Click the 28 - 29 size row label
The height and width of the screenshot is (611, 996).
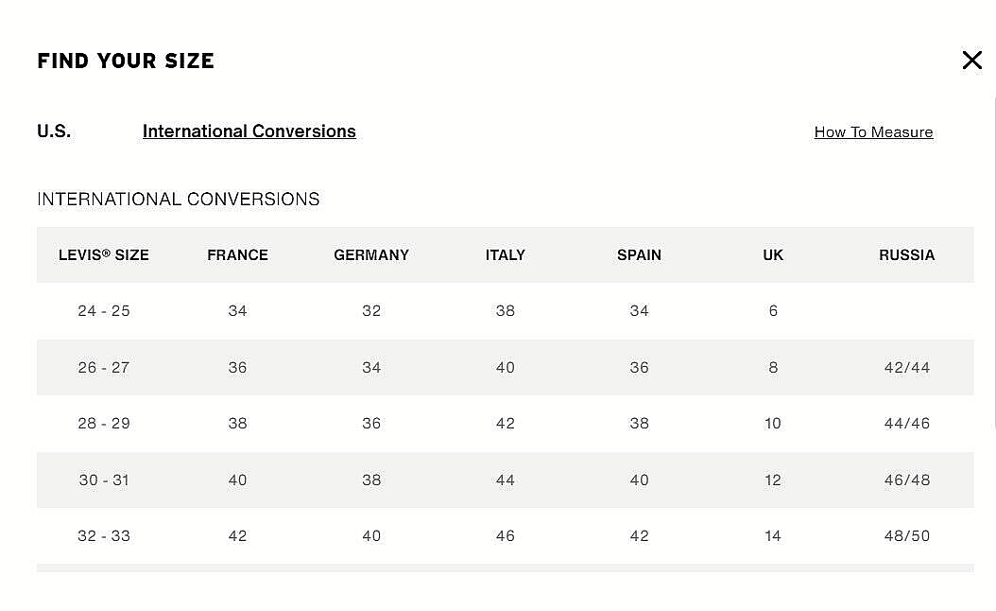click(104, 424)
